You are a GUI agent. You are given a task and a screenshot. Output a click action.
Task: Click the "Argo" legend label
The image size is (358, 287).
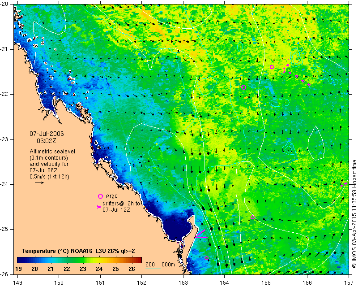[x=111, y=196]
